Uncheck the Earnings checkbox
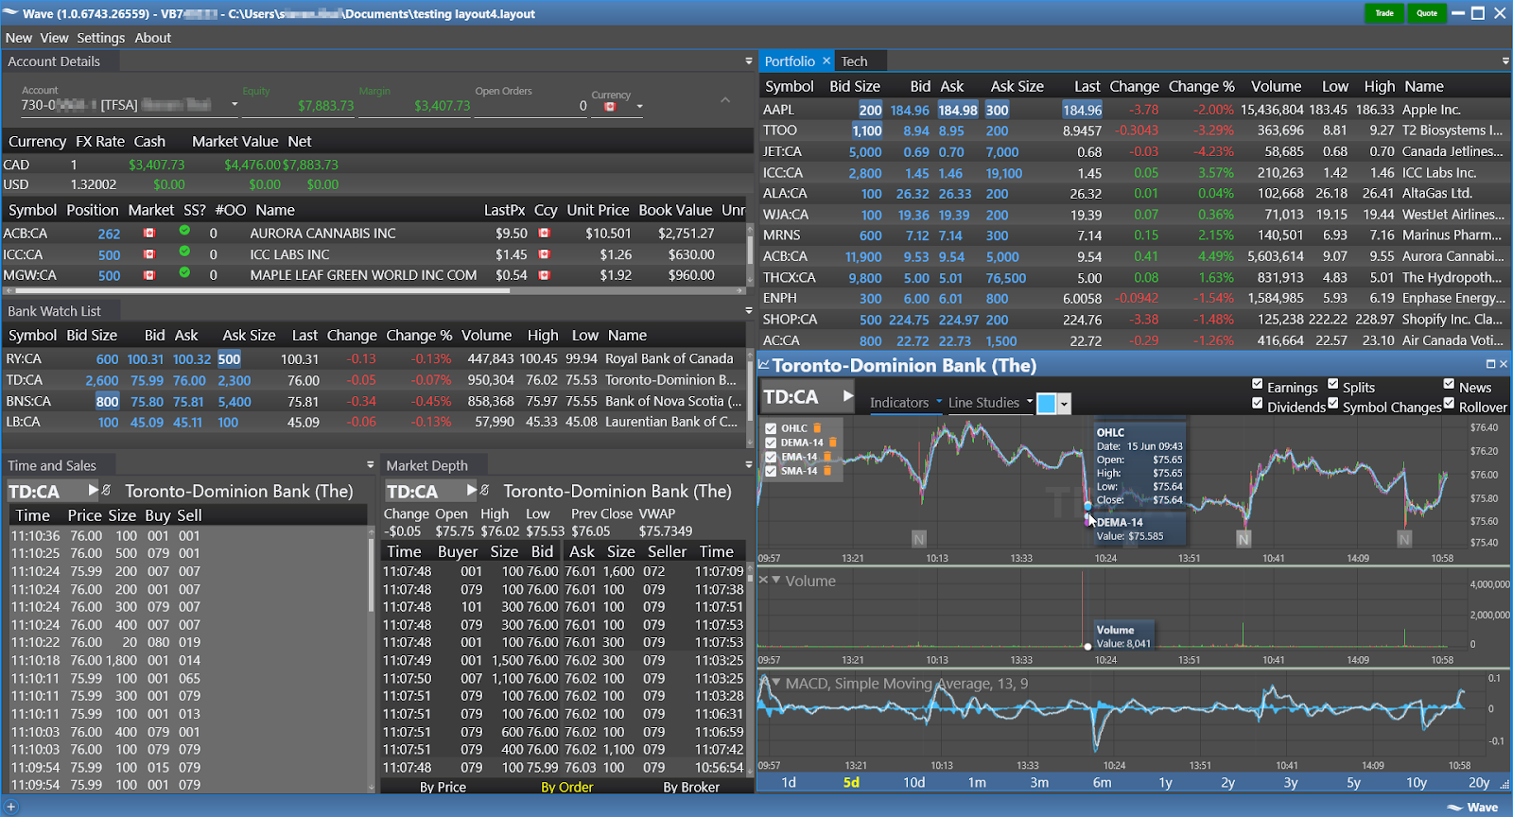Viewport: 1513px width, 817px height. 1258,384
